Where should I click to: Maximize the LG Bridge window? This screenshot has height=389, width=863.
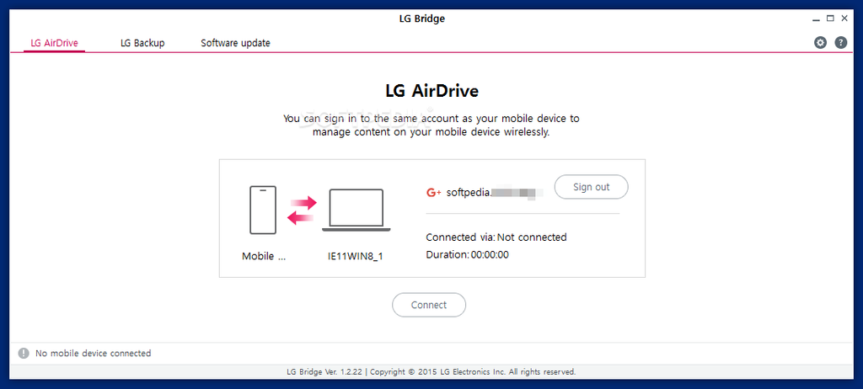(x=830, y=18)
